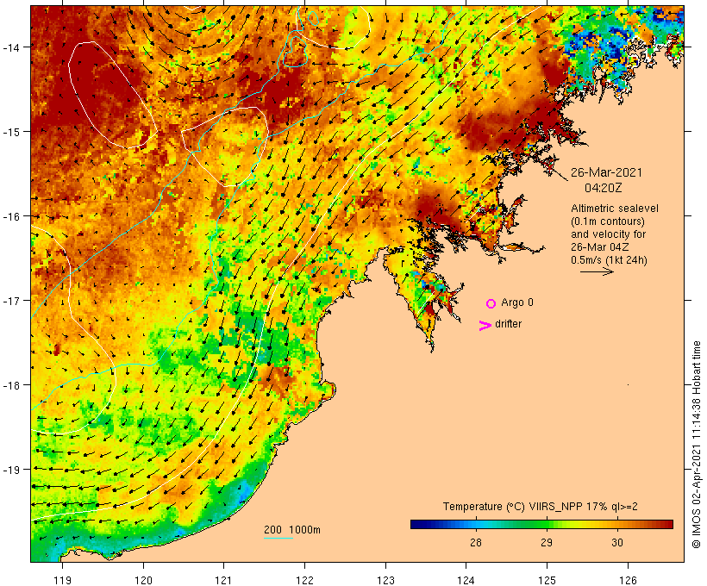This screenshot has height=586, width=707.
Task: Click the '124' longitude axis label
Action: (466, 580)
